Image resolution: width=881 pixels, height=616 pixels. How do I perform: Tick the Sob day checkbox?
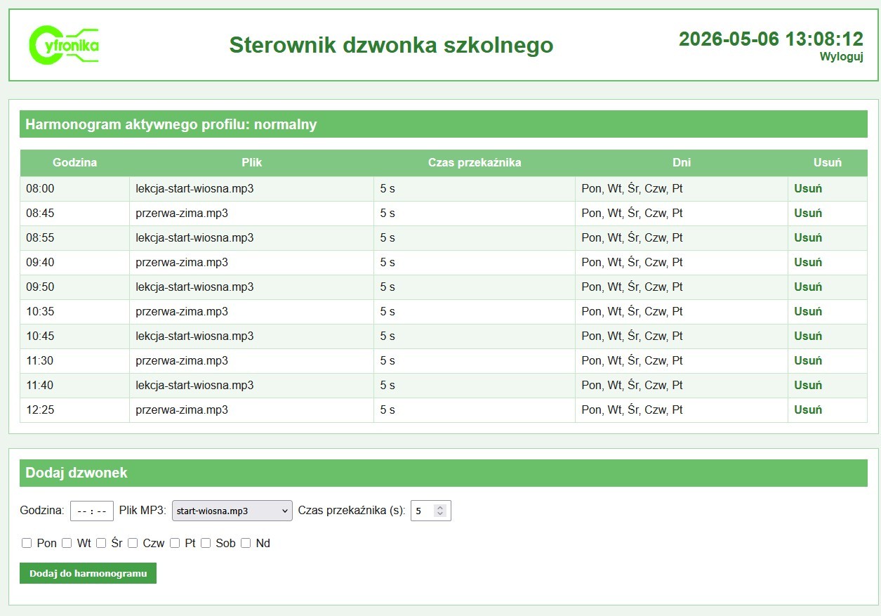pos(206,543)
